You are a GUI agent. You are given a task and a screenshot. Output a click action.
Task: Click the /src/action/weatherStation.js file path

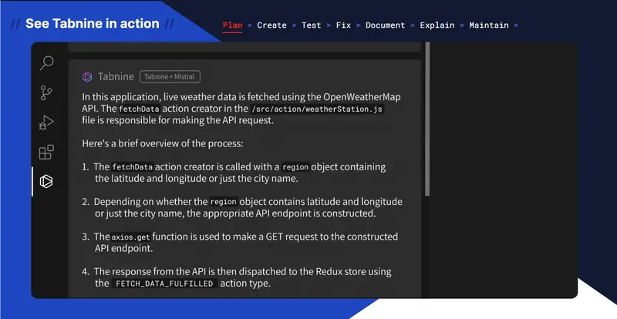(x=317, y=109)
